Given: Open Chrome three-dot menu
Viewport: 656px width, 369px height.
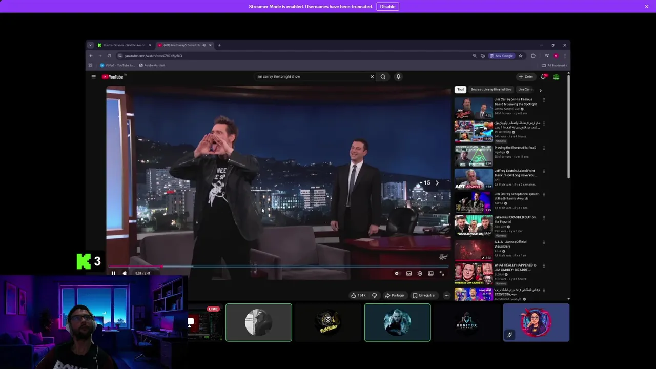Looking at the screenshot, I should tap(565, 56).
